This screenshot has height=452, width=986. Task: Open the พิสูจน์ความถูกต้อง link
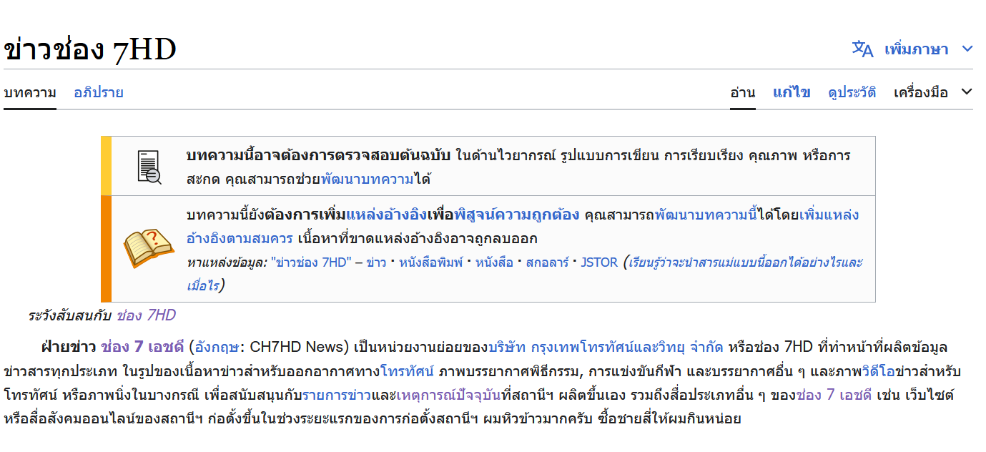coord(516,215)
